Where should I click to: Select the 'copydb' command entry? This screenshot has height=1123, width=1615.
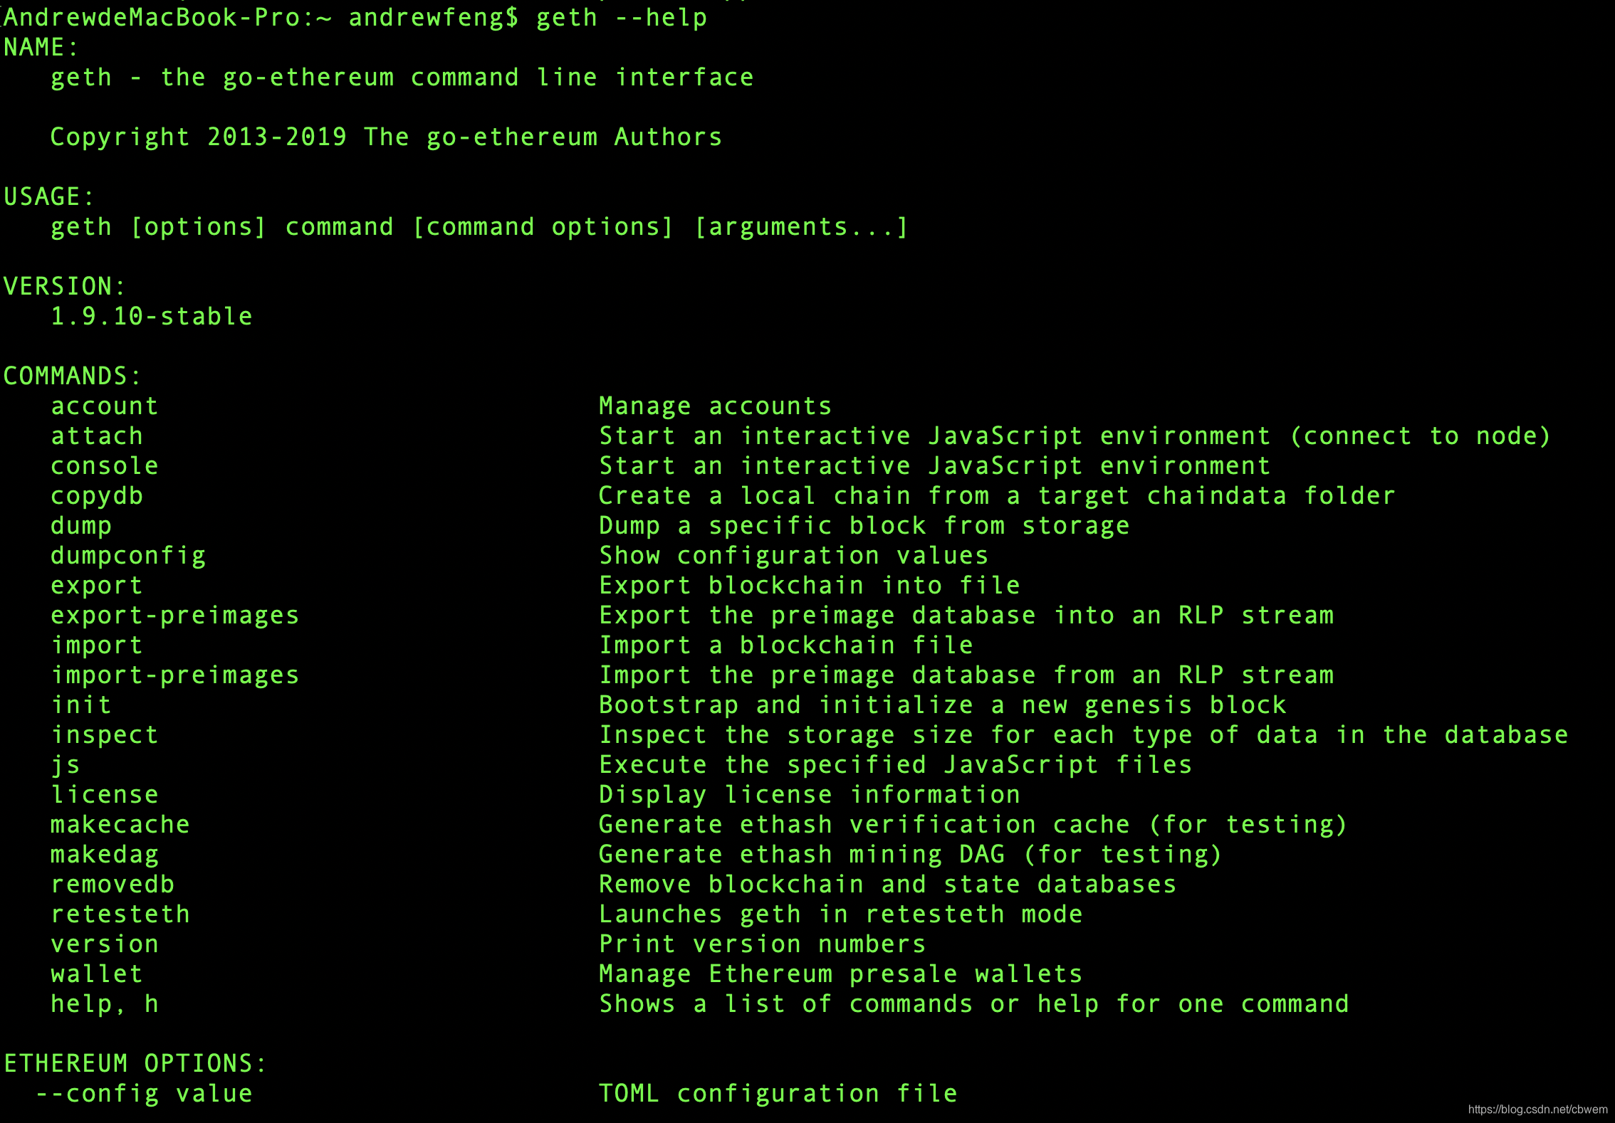[x=97, y=496]
